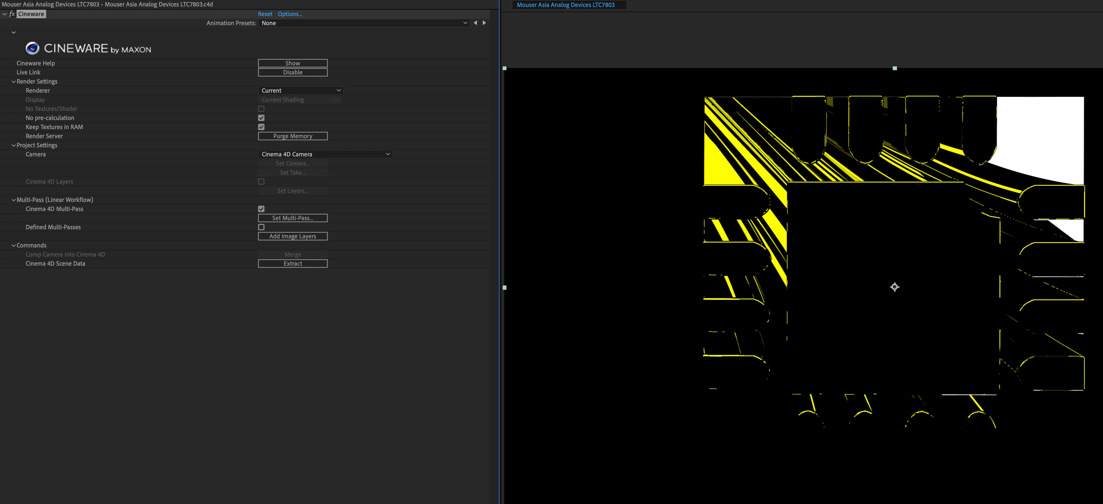The height and width of the screenshot is (504, 1103).
Task: Click the top-center layer transform handle
Action: [x=895, y=68]
